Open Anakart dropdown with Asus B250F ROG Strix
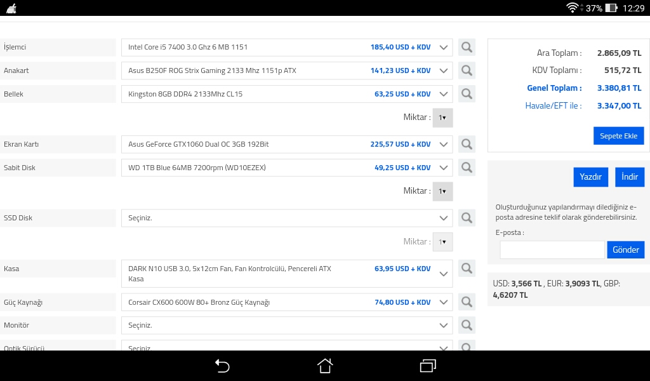This screenshot has height=381, width=650. click(287, 70)
